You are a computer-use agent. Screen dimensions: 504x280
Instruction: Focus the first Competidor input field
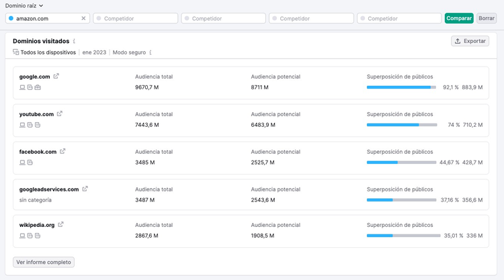pyautogui.click(x=135, y=18)
